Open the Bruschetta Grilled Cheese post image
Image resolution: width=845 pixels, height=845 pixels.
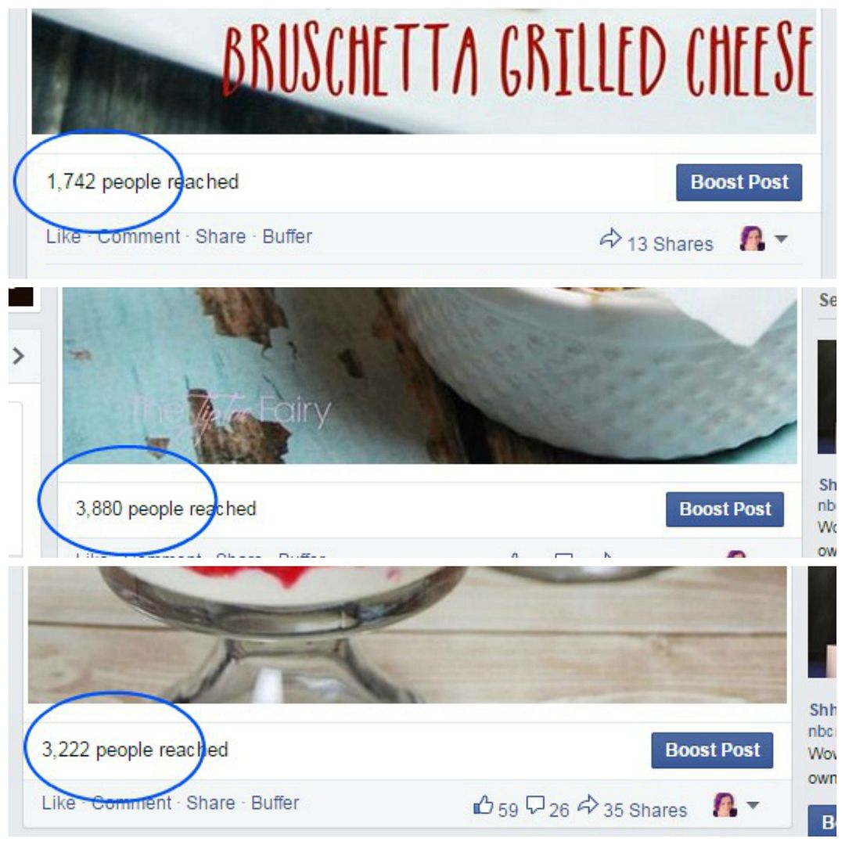pyautogui.click(x=423, y=71)
